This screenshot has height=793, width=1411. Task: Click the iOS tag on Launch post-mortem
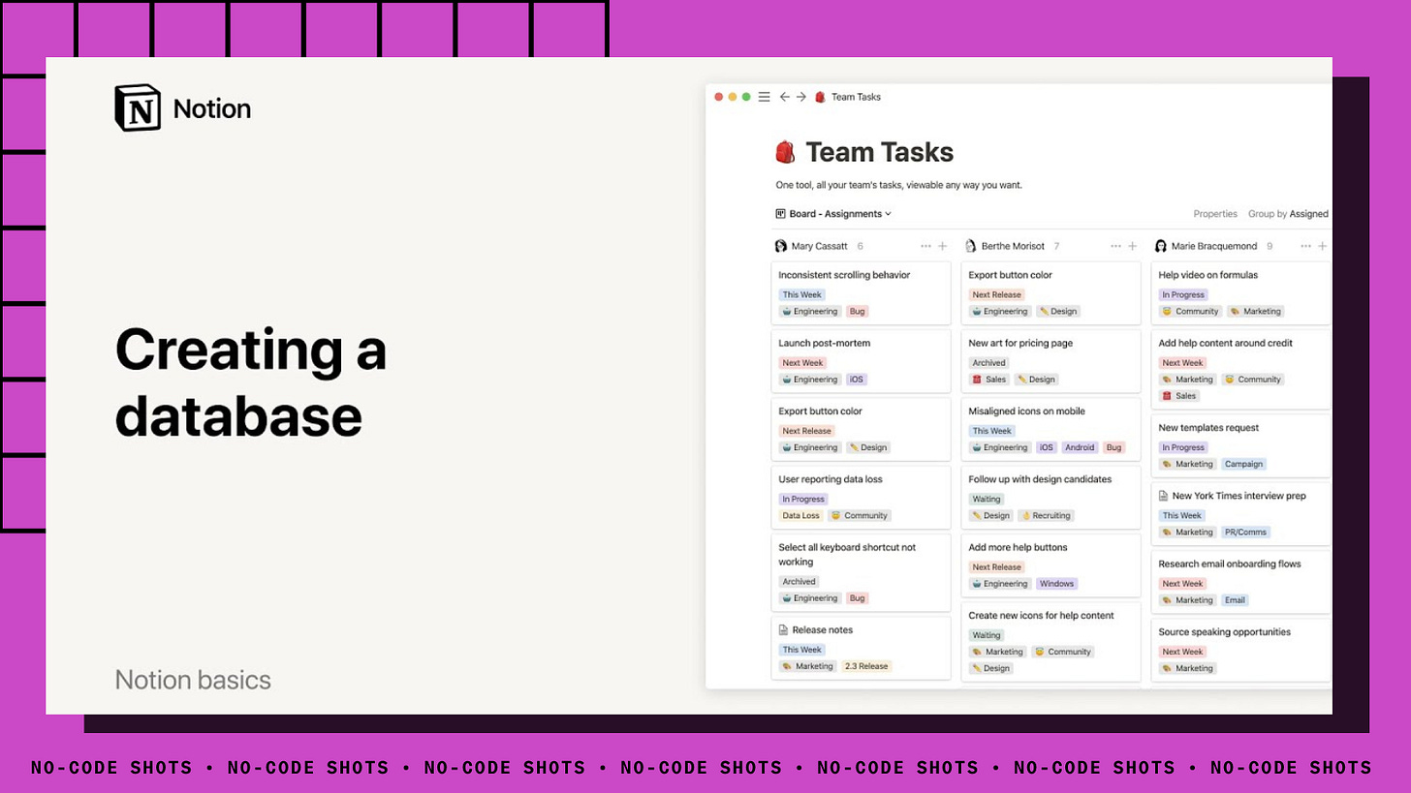click(x=857, y=380)
